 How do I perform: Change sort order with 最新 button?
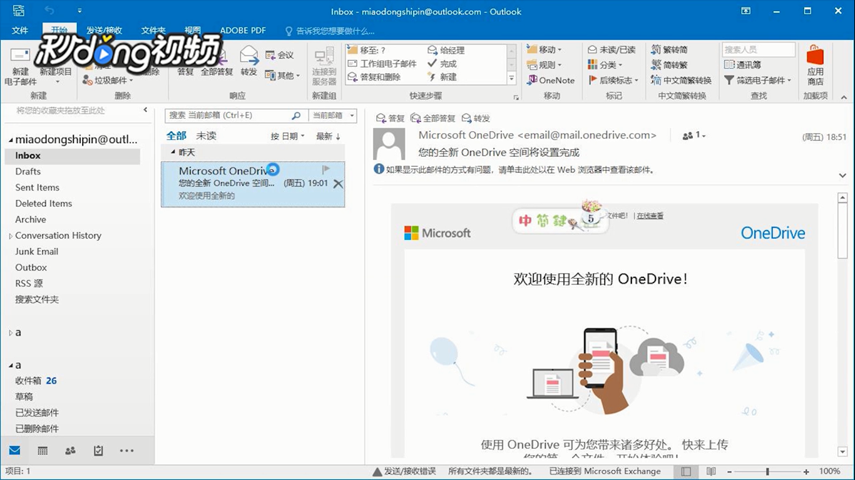[328, 136]
